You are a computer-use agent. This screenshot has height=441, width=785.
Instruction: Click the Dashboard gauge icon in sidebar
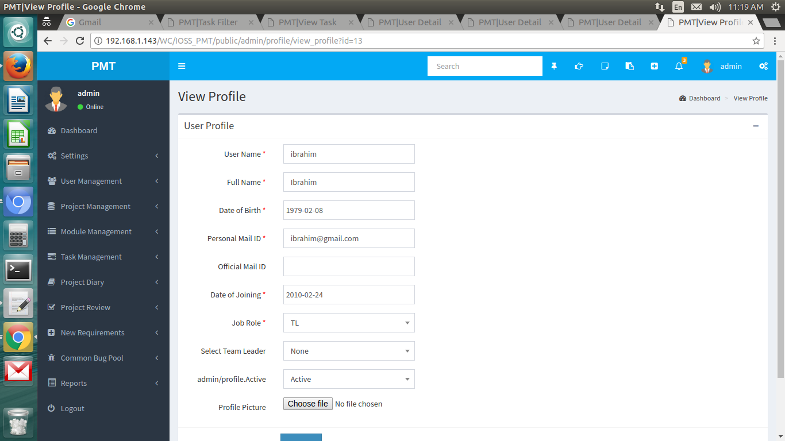click(x=52, y=130)
